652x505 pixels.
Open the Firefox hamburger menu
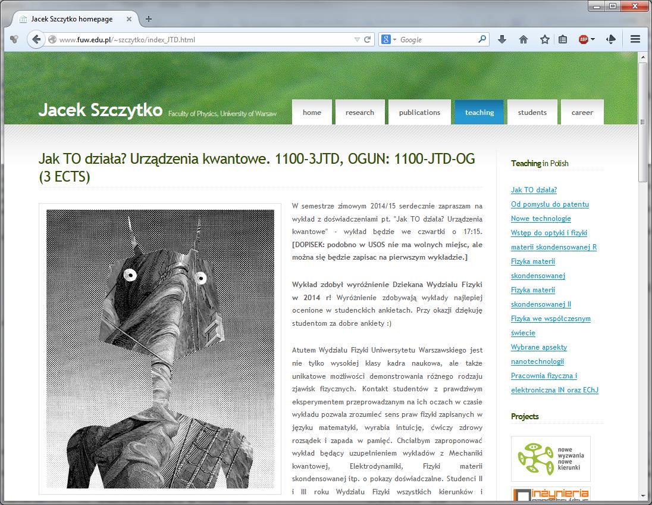point(635,39)
